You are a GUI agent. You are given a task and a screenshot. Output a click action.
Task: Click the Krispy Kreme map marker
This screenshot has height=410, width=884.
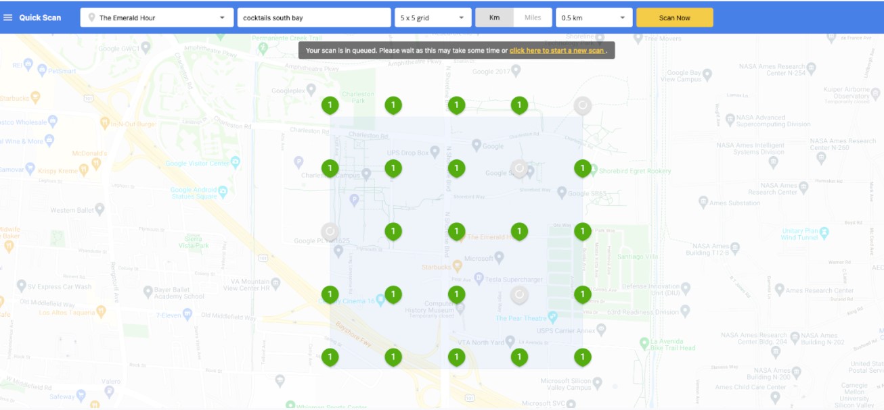click(x=83, y=170)
